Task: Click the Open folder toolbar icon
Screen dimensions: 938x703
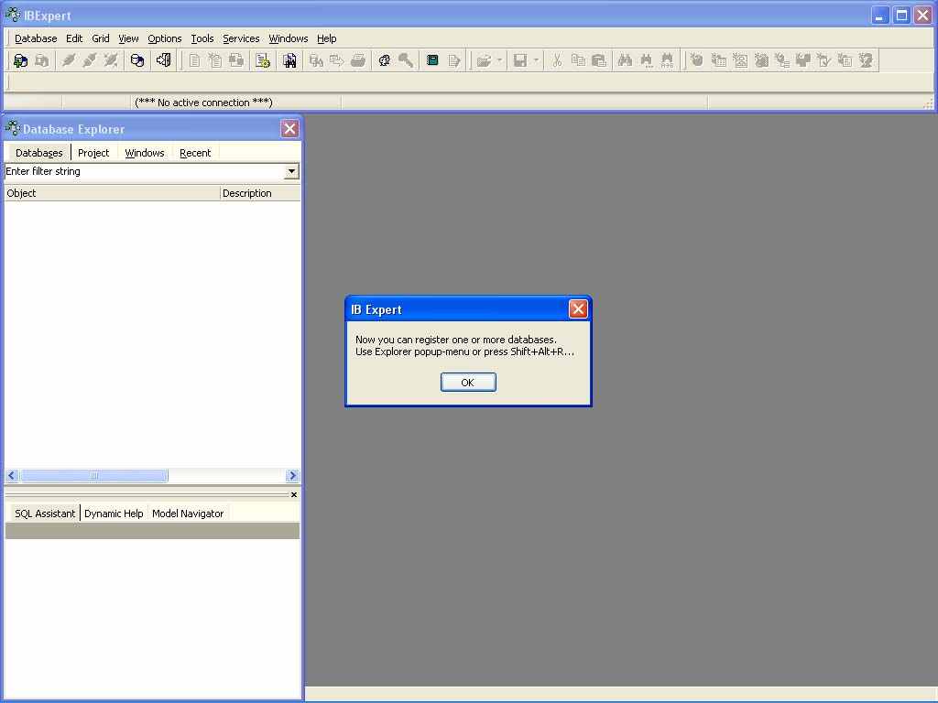Action: pyautogui.click(x=484, y=60)
